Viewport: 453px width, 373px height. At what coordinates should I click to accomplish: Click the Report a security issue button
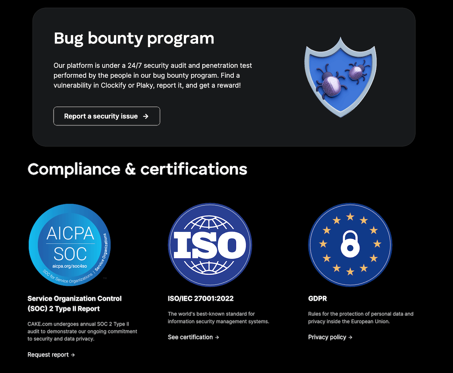pos(106,116)
